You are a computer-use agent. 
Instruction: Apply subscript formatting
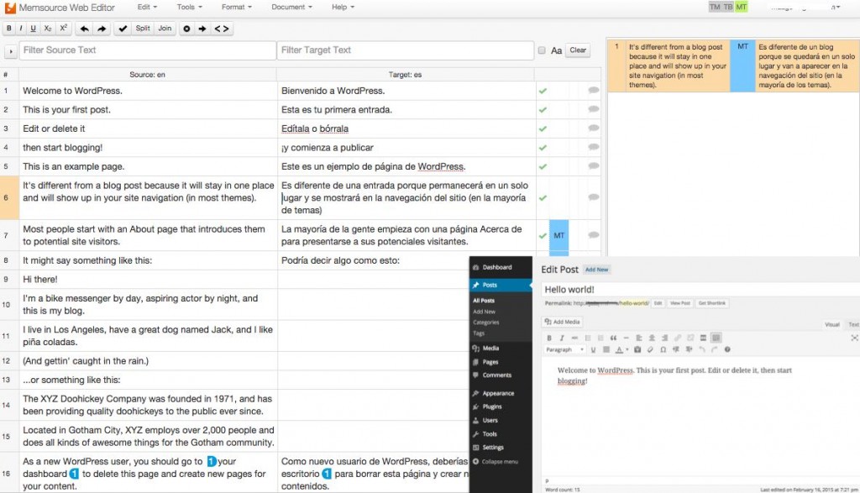pos(48,29)
